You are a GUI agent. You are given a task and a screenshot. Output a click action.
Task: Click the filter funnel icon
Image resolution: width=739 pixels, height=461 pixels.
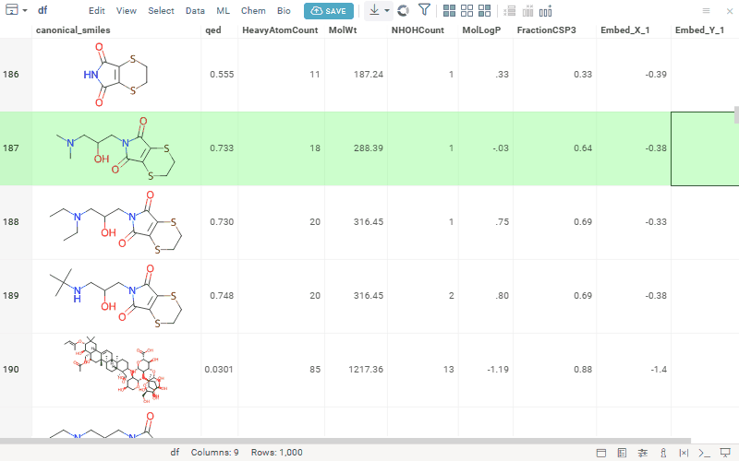[x=424, y=11]
